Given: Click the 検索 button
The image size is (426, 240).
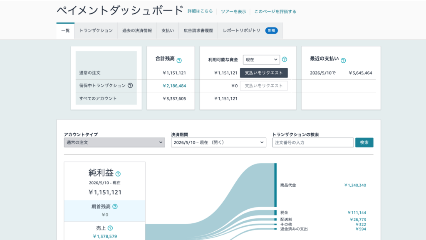Looking at the screenshot, I should pyautogui.click(x=364, y=142).
